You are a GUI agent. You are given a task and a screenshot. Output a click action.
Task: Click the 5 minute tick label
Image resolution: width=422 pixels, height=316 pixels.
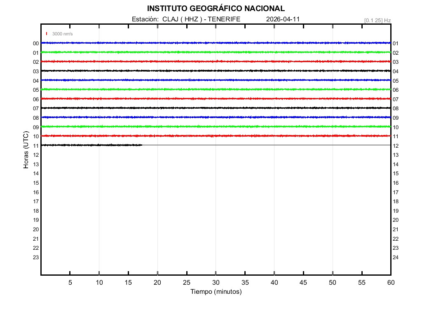70,283
